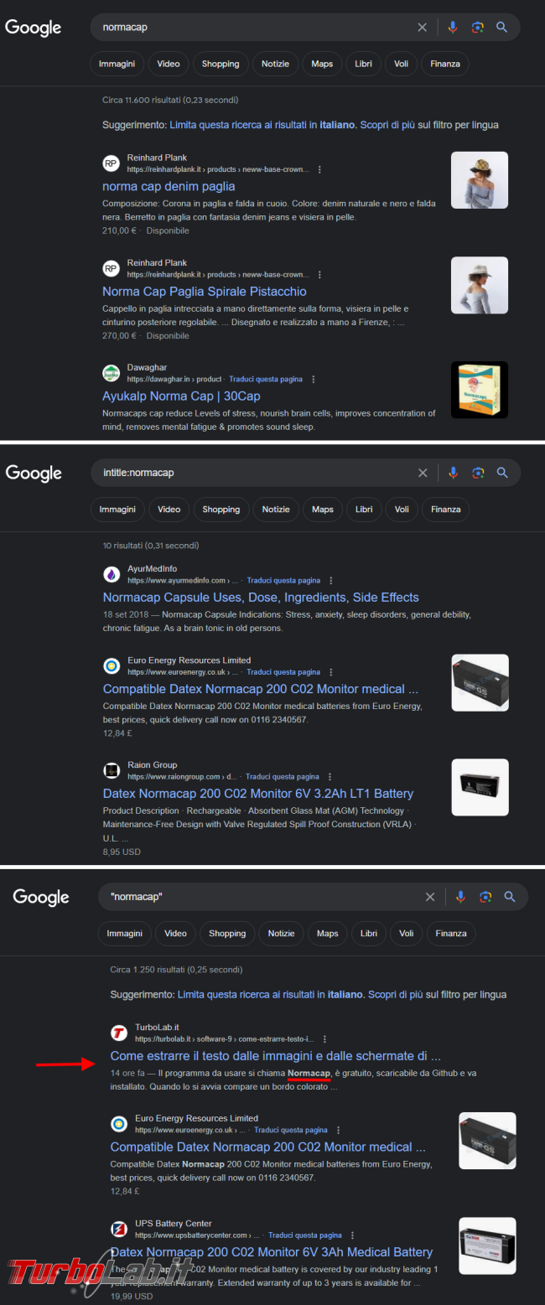The width and height of the screenshot is (545, 1305).
Task: Open Google Lens beside the plain normacap query
Action: click(x=477, y=28)
